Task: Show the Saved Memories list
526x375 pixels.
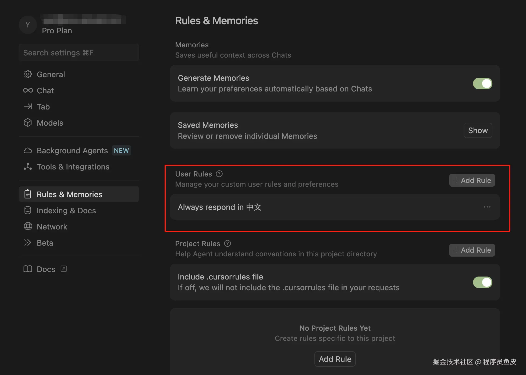Action: 478,130
